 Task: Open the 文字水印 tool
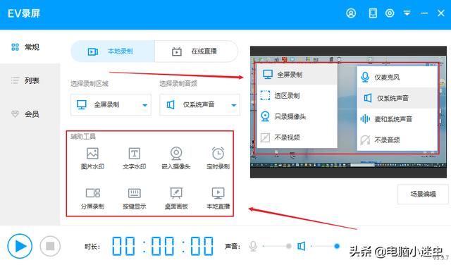[135, 159]
